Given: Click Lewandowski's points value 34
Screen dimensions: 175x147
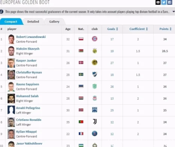Looking at the screenshot, I should click(x=165, y=39).
